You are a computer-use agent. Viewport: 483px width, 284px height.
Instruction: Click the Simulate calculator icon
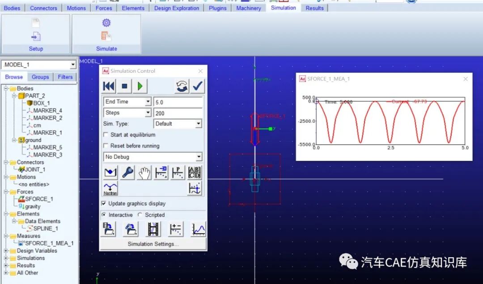(106, 36)
